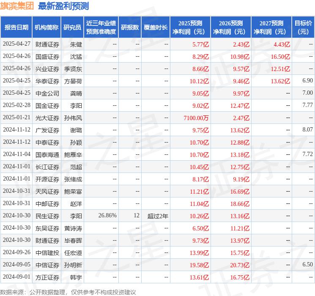The height and width of the screenshot is (296, 315).
Task: Click analyst 毕春晖
Action: [x=73, y=241]
